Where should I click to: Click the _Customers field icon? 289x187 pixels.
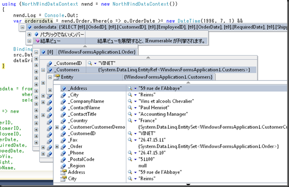click(x=50, y=70)
